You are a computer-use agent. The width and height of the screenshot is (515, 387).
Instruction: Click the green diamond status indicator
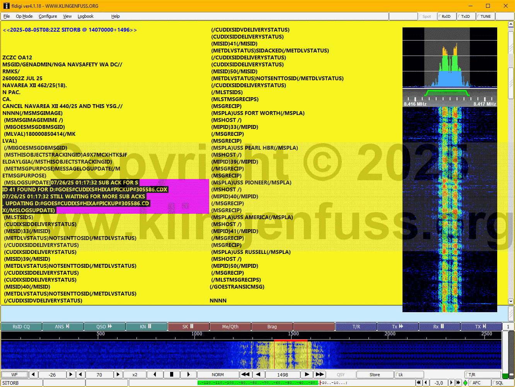465,383
